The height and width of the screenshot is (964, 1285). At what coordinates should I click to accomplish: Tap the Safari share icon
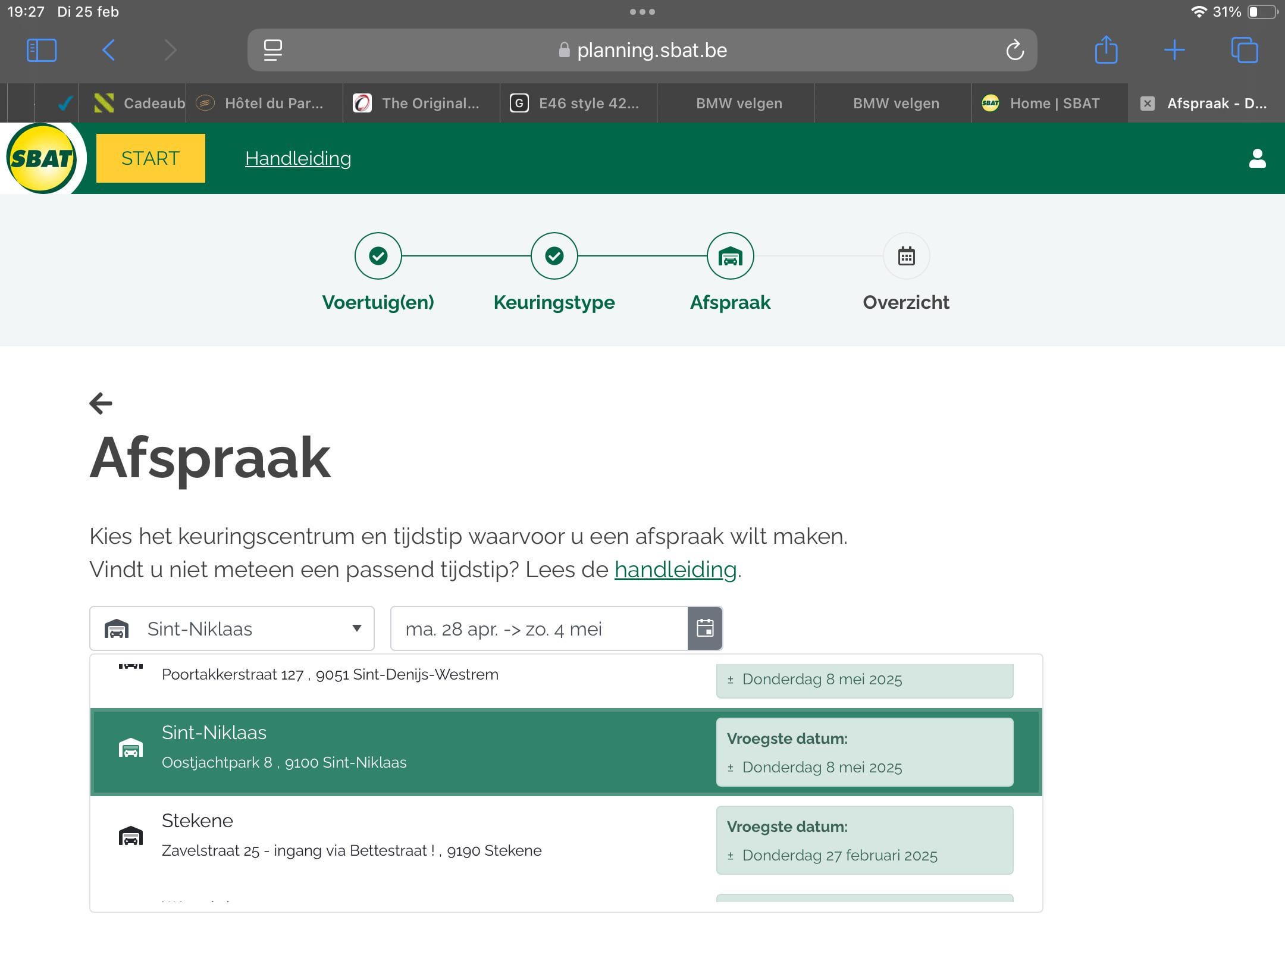coord(1106,49)
